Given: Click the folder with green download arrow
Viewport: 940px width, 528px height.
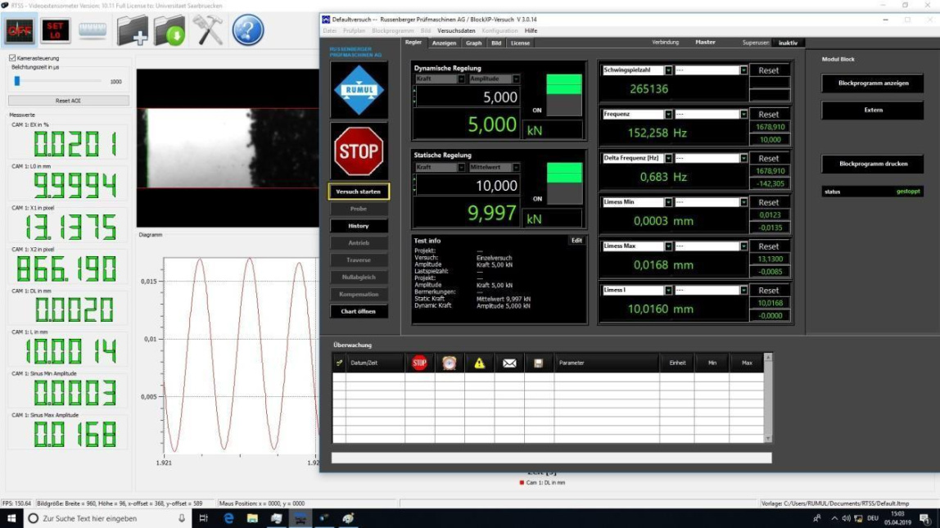Looking at the screenshot, I should tap(170, 30).
